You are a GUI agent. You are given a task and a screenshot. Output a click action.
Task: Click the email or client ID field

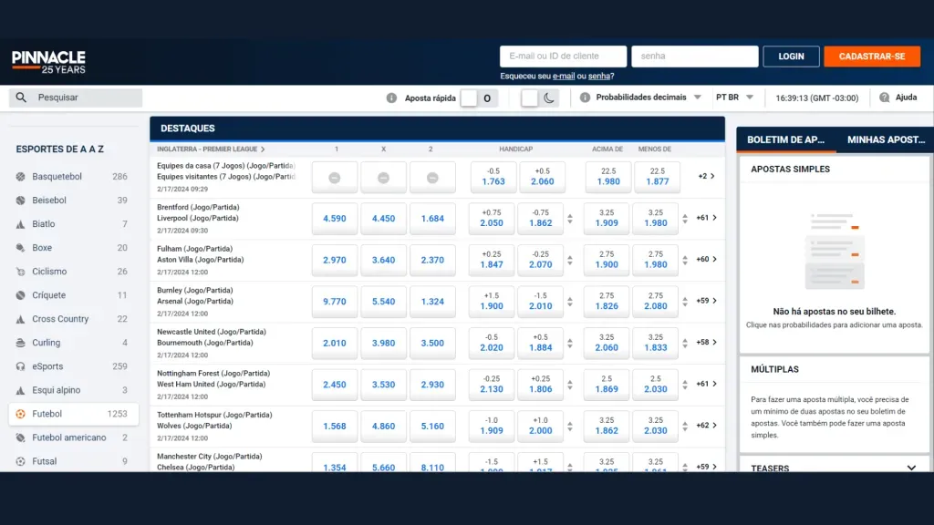(562, 56)
